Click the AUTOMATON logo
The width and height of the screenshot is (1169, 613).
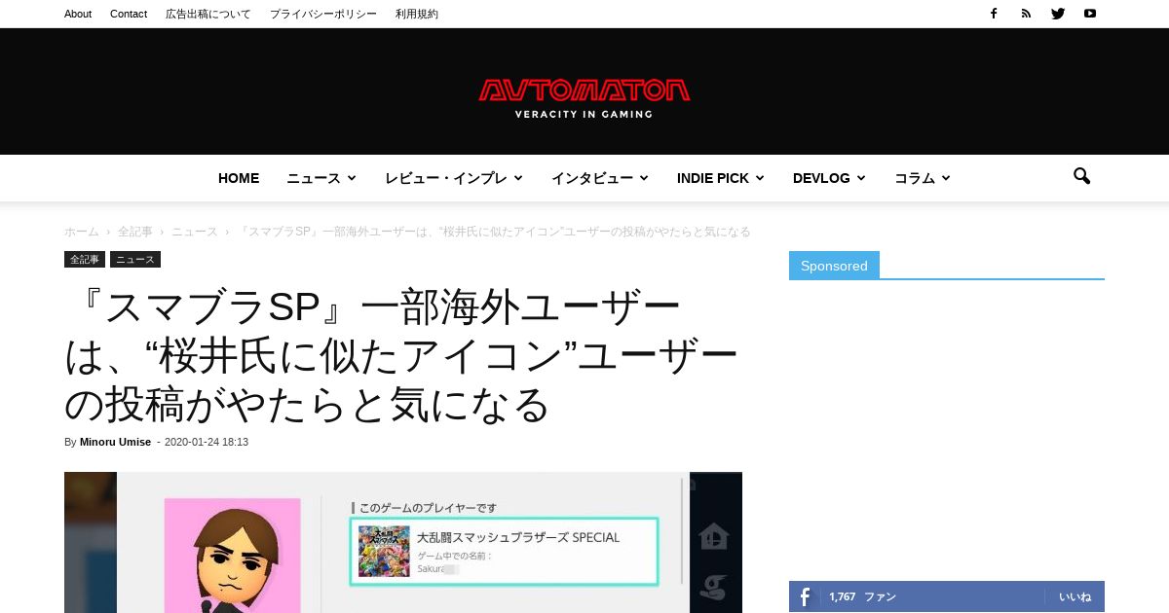click(x=584, y=98)
